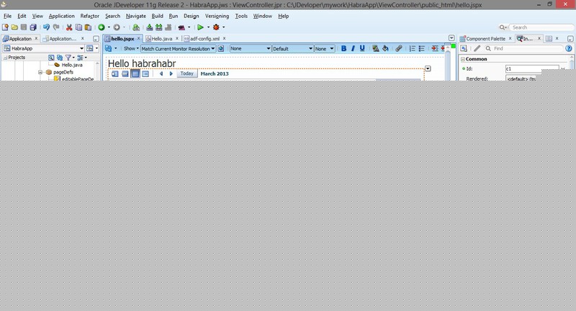Click the day view icon in the calendar toolbar
The image size is (576, 311).
[x=115, y=74]
